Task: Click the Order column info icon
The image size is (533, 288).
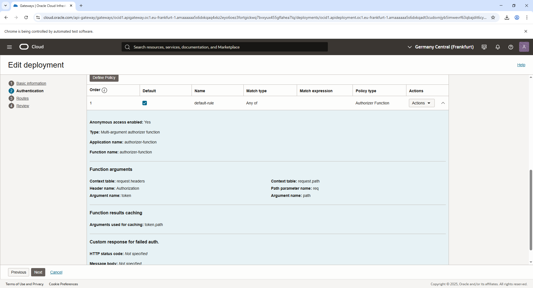Action: pyautogui.click(x=104, y=90)
